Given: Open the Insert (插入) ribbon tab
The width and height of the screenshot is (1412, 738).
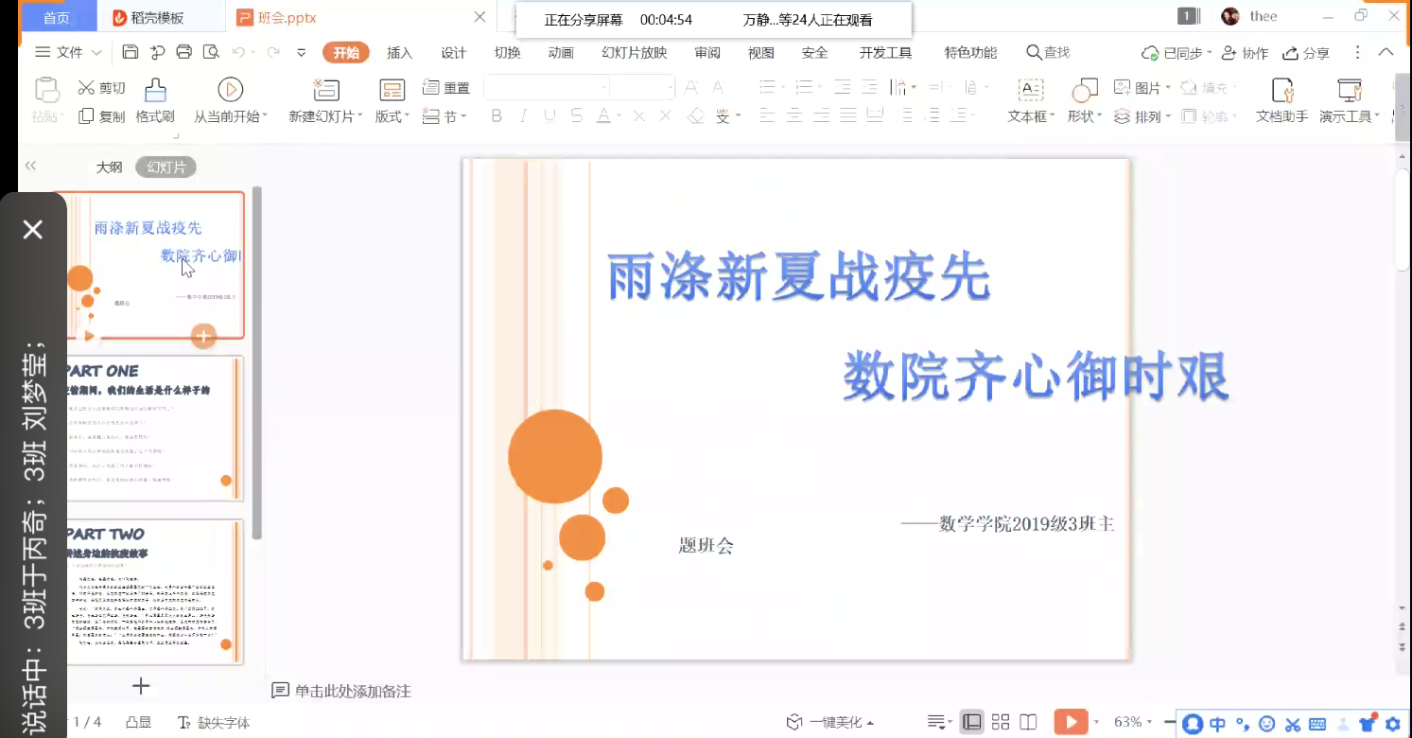Looking at the screenshot, I should click(x=399, y=53).
